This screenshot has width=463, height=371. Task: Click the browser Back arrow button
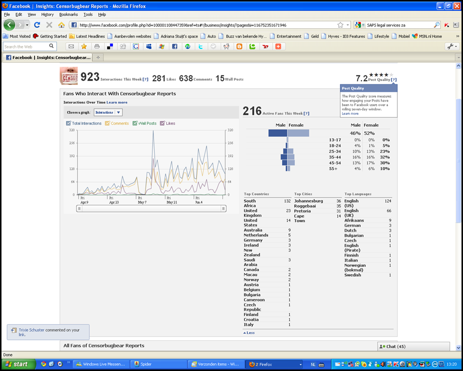[9, 25]
